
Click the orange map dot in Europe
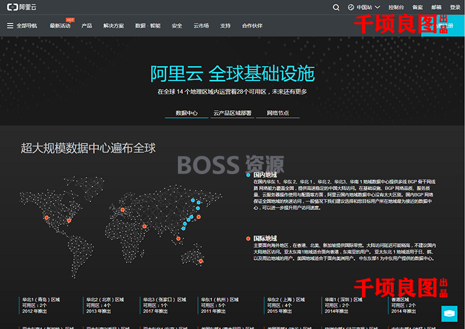click(x=123, y=209)
